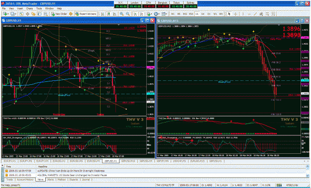Switch to the USDCHF,M5 chart tab

pos(179,161)
